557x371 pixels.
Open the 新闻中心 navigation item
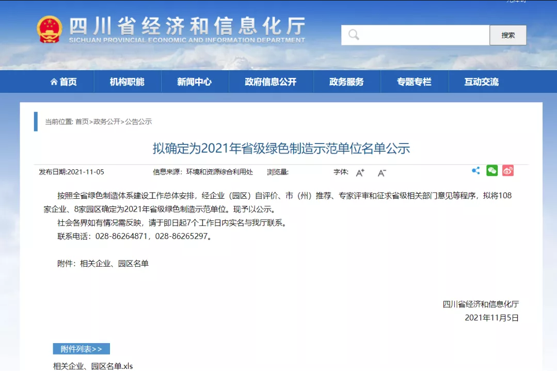(x=194, y=82)
